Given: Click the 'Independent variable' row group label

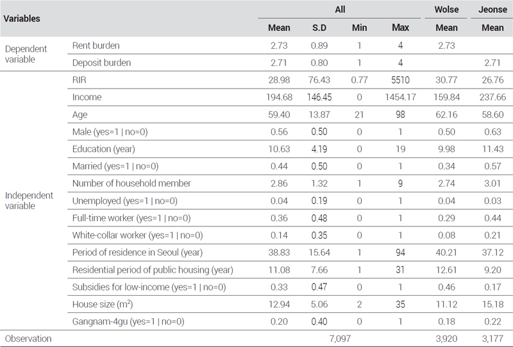Looking at the screenshot, I should 29,200.
